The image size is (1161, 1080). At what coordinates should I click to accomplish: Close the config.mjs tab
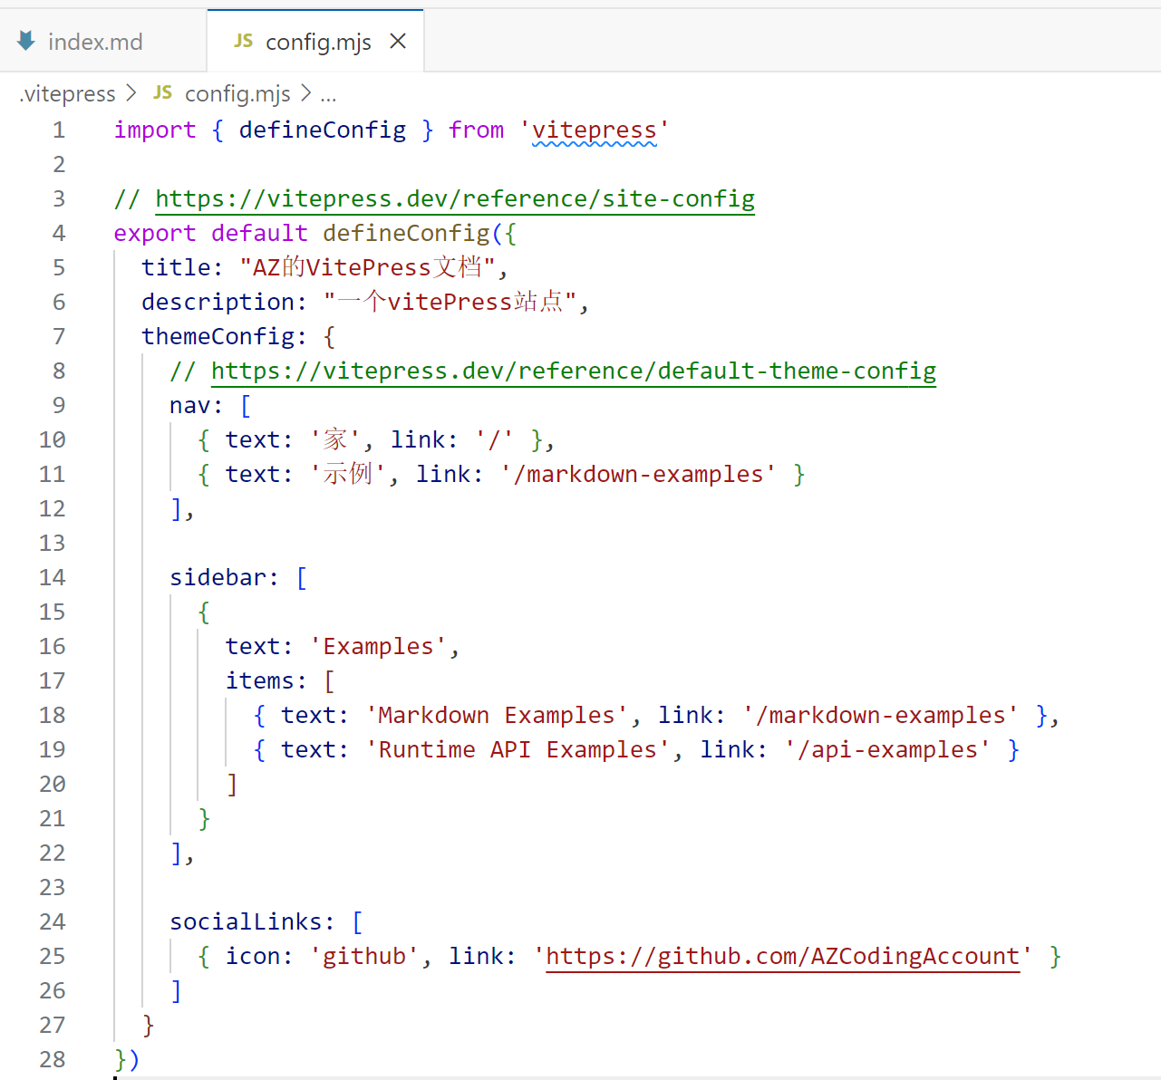(x=398, y=42)
